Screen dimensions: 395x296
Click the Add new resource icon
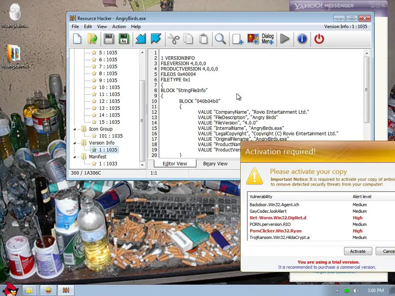(x=238, y=39)
